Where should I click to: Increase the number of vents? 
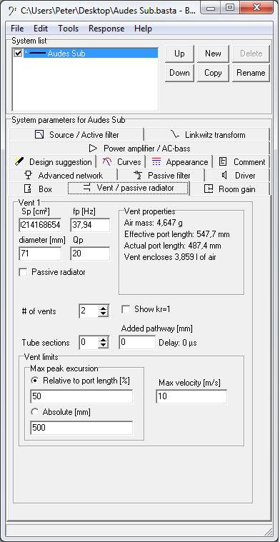pyautogui.click(x=103, y=308)
